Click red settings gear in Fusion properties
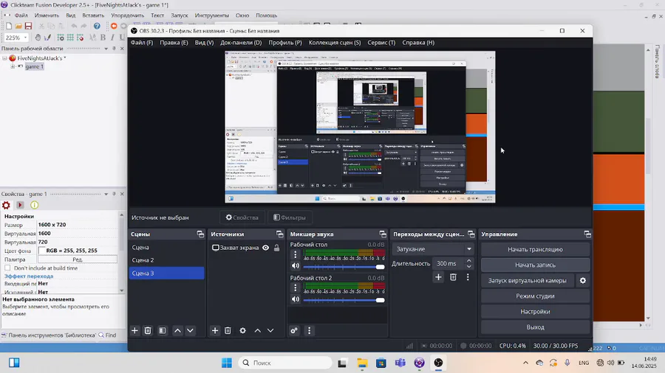665x373 pixels. coord(6,205)
